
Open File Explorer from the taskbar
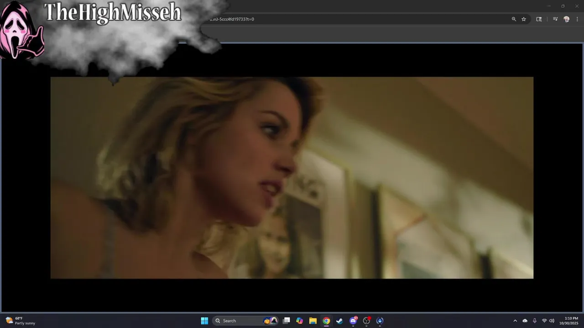[313, 321]
